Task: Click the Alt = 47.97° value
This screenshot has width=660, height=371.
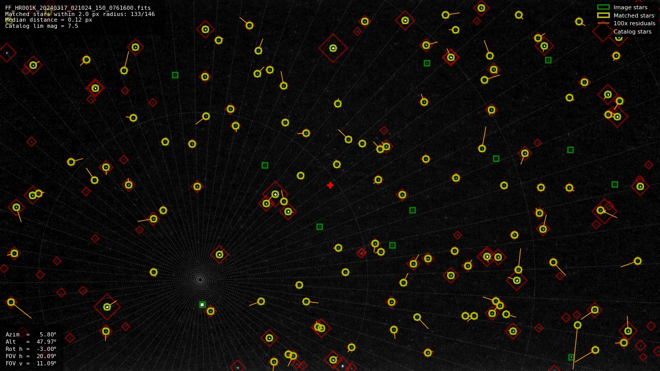Action: pyautogui.click(x=31, y=342)
